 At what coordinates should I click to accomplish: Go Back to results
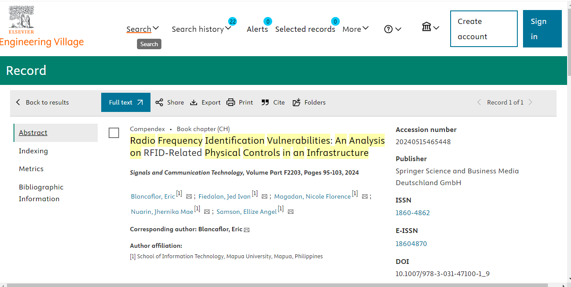coord(42,102)
